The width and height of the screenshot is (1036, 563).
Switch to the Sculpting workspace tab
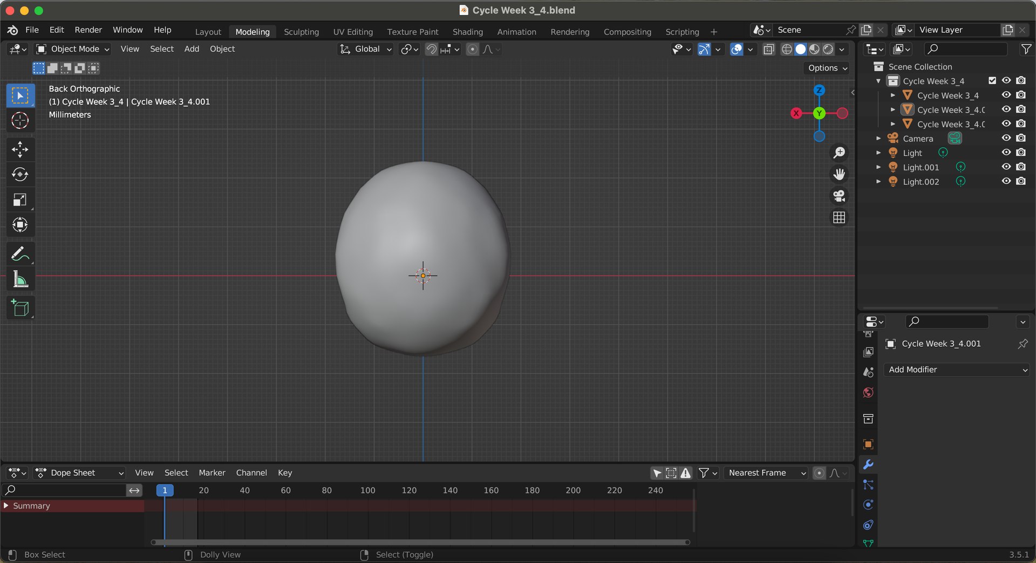tap(301, 32)
